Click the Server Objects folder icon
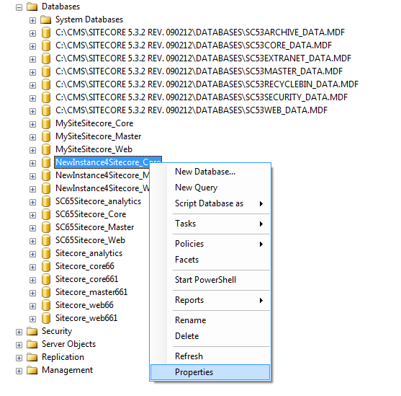Image resolution: width=401 pixels, height=396 pixels. (32, 344)
